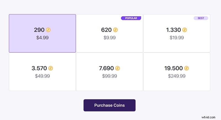Click the $249.99 price text

tap(177, 76)
